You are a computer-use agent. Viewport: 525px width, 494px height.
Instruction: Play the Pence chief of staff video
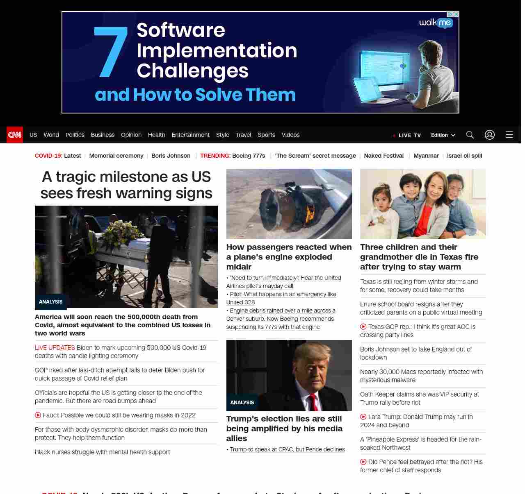[363, 462]
